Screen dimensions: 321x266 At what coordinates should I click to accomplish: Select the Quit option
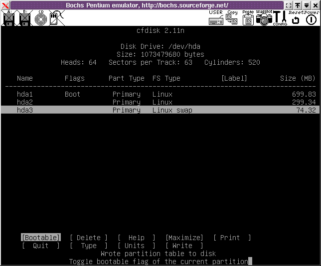click(x=41, y=246)
